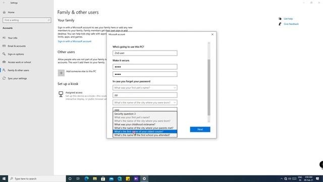Click the first password field
This screenshot has height=182, width=323.
click(x=145, y=67)
